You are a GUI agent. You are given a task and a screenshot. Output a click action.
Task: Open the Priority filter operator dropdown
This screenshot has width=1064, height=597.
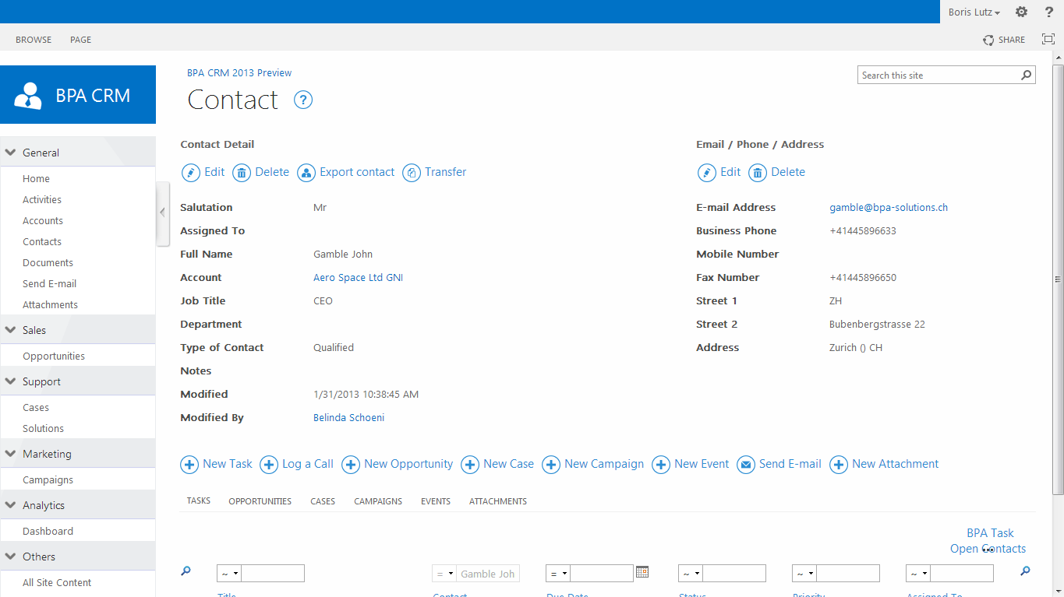coord(804,574)
